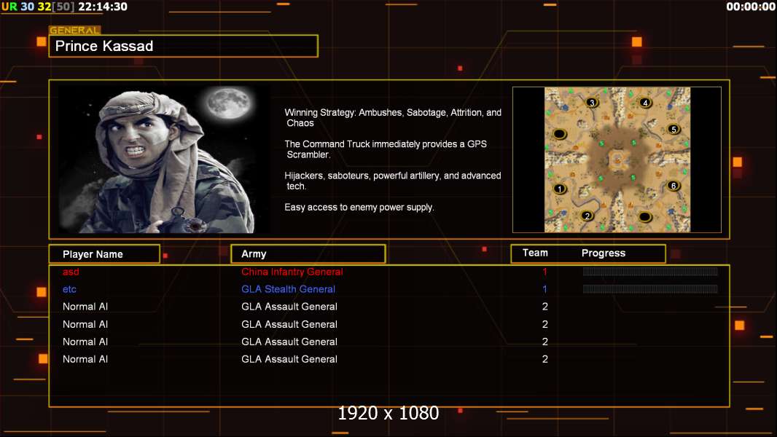Click the blue 30 counter at the top

pyautogui.click(x=27, y=7)
